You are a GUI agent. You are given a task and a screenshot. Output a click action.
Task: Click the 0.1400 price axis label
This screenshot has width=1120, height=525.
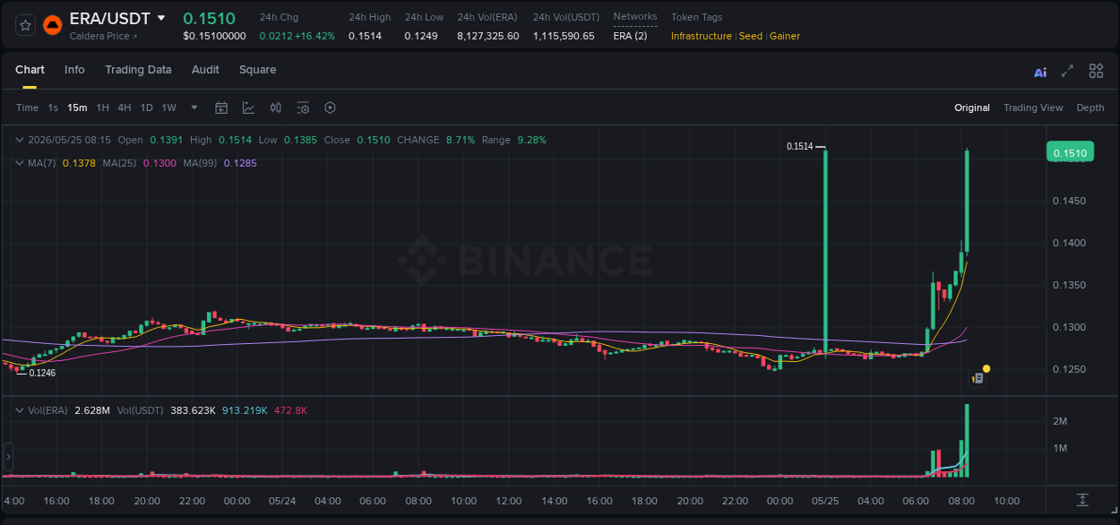point(1070,243)
